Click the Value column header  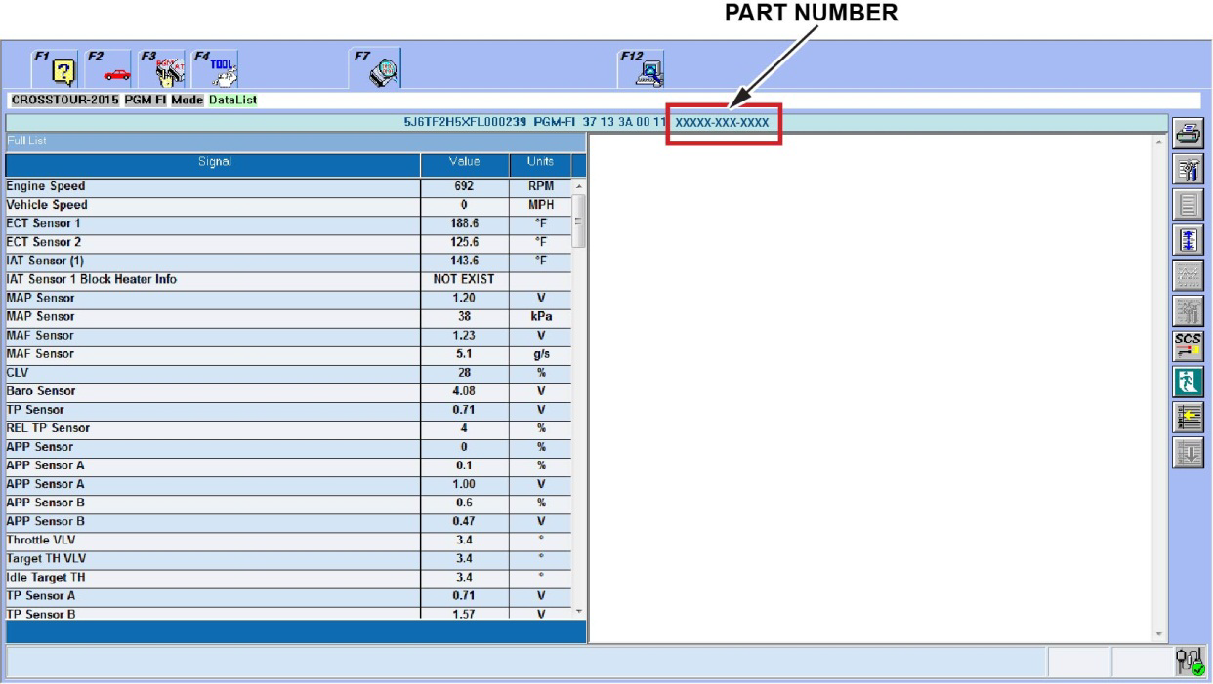pyautogui.click(x=465, y=165)
